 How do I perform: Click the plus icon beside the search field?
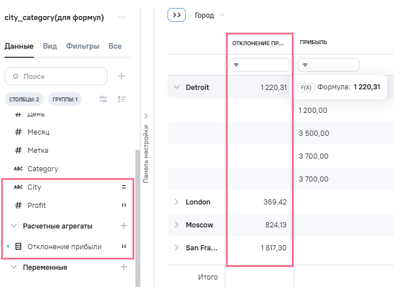tap(121, 76)
